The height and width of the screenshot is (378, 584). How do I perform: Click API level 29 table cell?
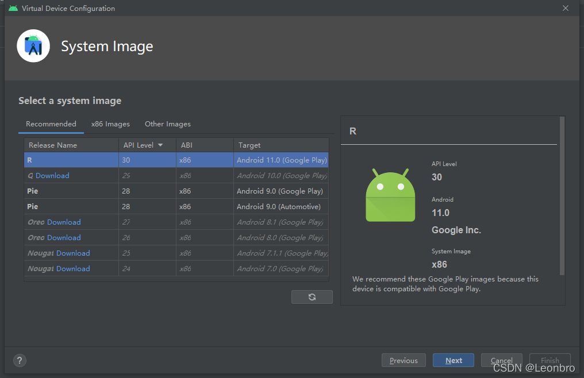tap(148, 175)
